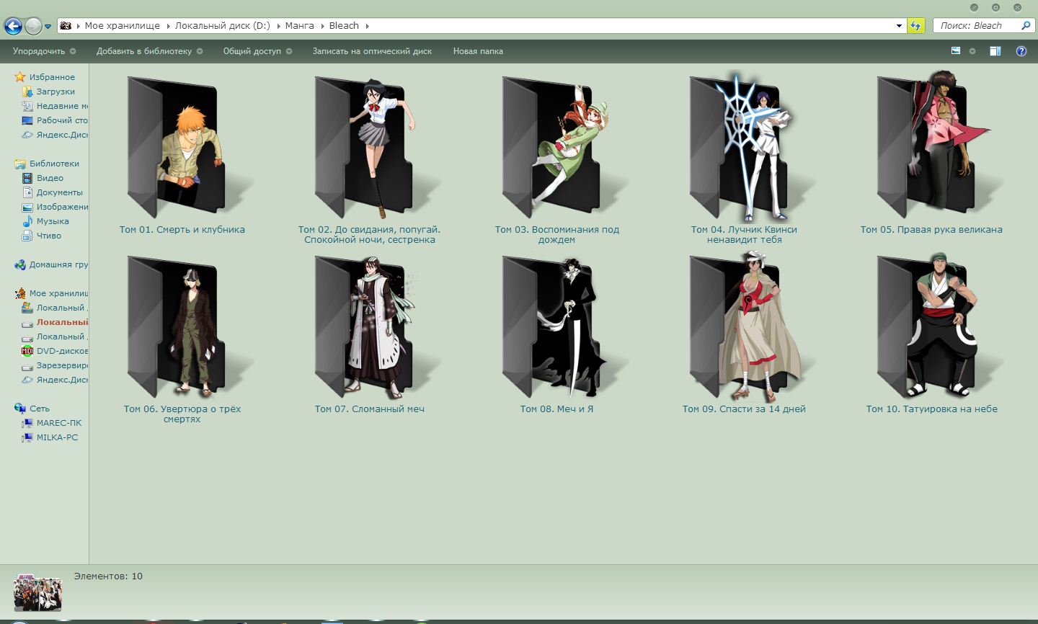
Task: Open the views dropdown arrow beside the view icon
Action: point(972,51)
